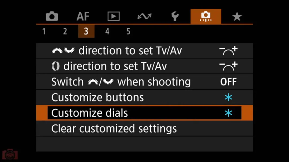The height and width of the screenshot is (162, 289).
Task: Switch to the AF menu tab
Action: coord(83,16)
